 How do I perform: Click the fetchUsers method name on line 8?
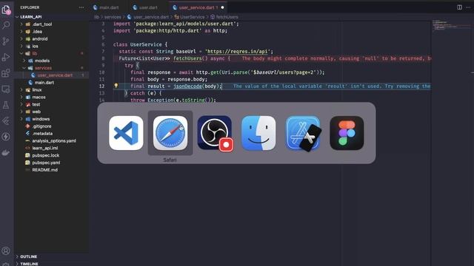coord(187,58)
